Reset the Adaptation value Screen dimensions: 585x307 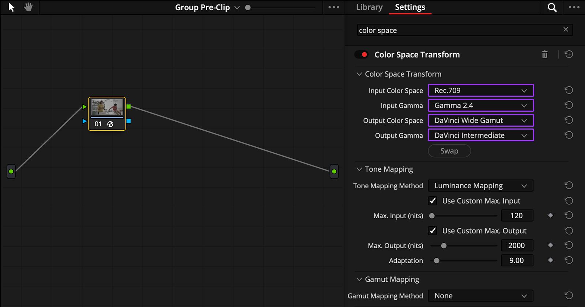[x=569, y=261]
